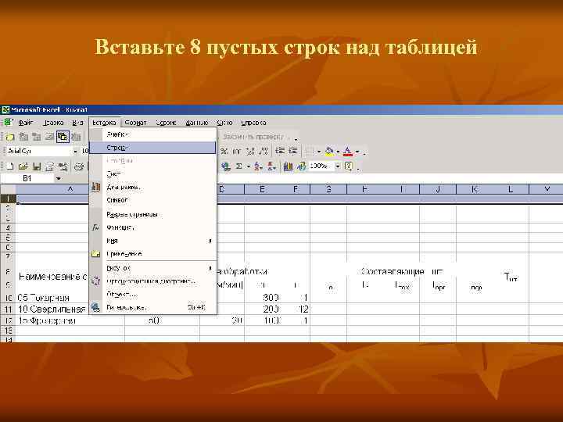
Task: Open the Font Color dropdown arrow
Action: pos(357,152)
